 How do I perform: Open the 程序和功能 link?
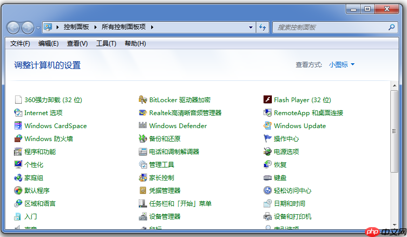40,152
